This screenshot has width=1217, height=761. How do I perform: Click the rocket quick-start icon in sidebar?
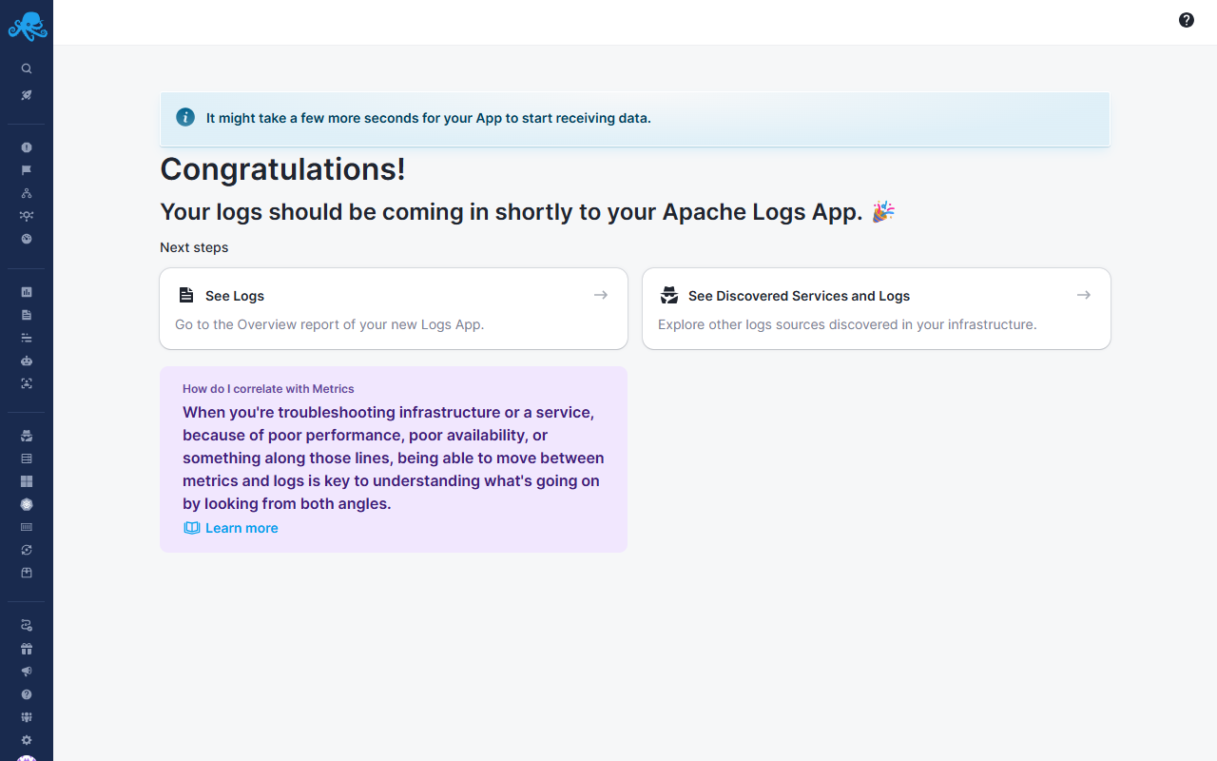click(x=27, y=94)
